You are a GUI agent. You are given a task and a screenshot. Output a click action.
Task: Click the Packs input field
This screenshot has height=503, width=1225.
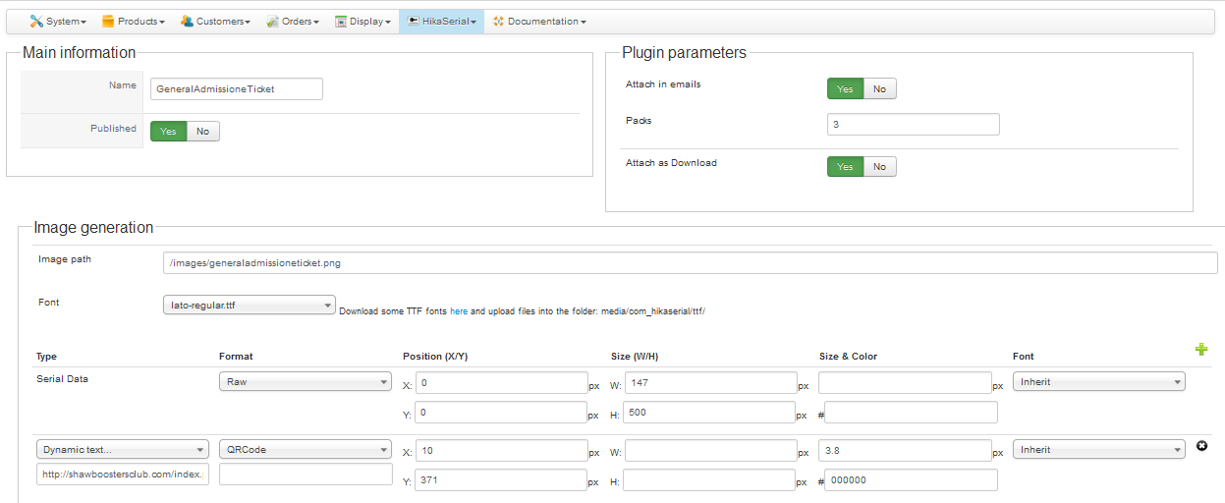click(x=913, y=125)
